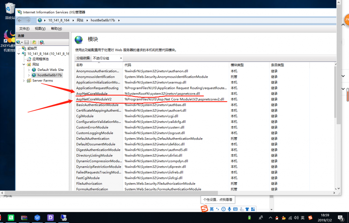Screen dimensions: 349x223
Task: Click the back navigation arrow in IIS Manager
Action: [20, 20]
